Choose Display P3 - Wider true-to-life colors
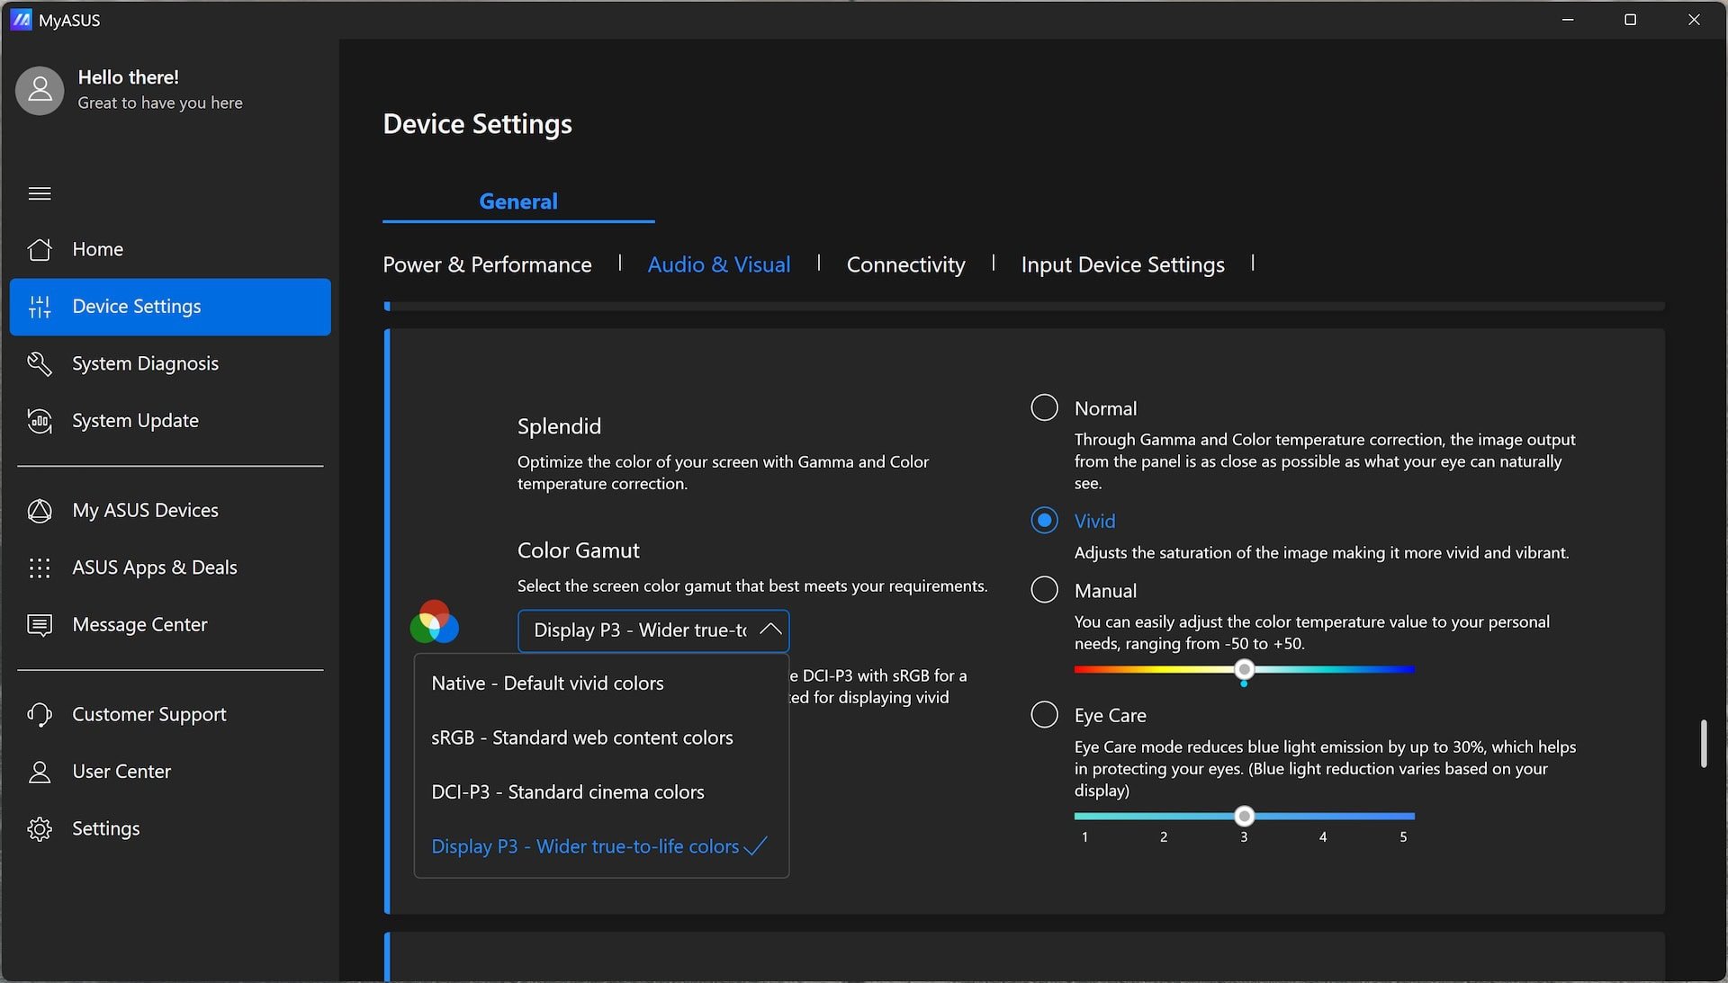The image size is (1728, 983). (601, 846)
